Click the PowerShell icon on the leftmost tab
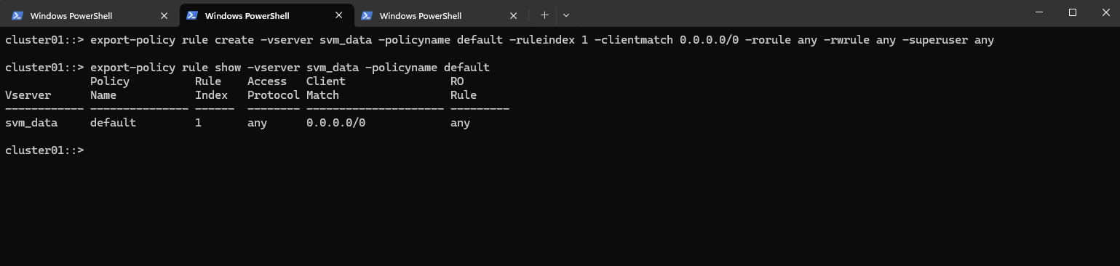 (17, 15)
